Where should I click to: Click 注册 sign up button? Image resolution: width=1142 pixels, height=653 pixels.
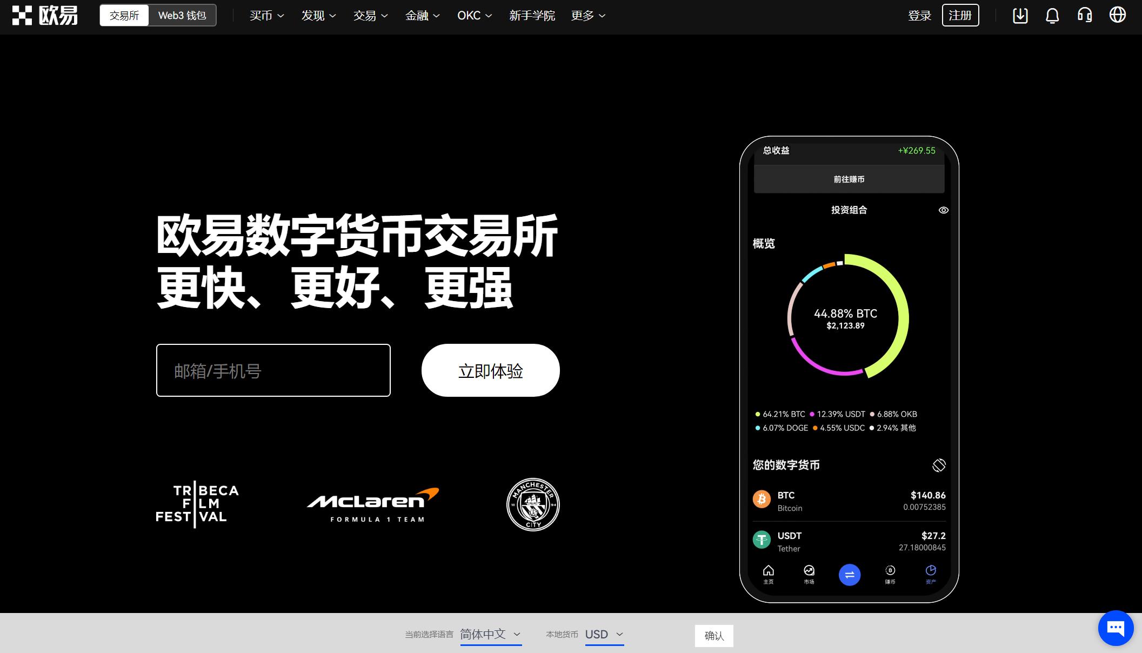tap(961, 15)
